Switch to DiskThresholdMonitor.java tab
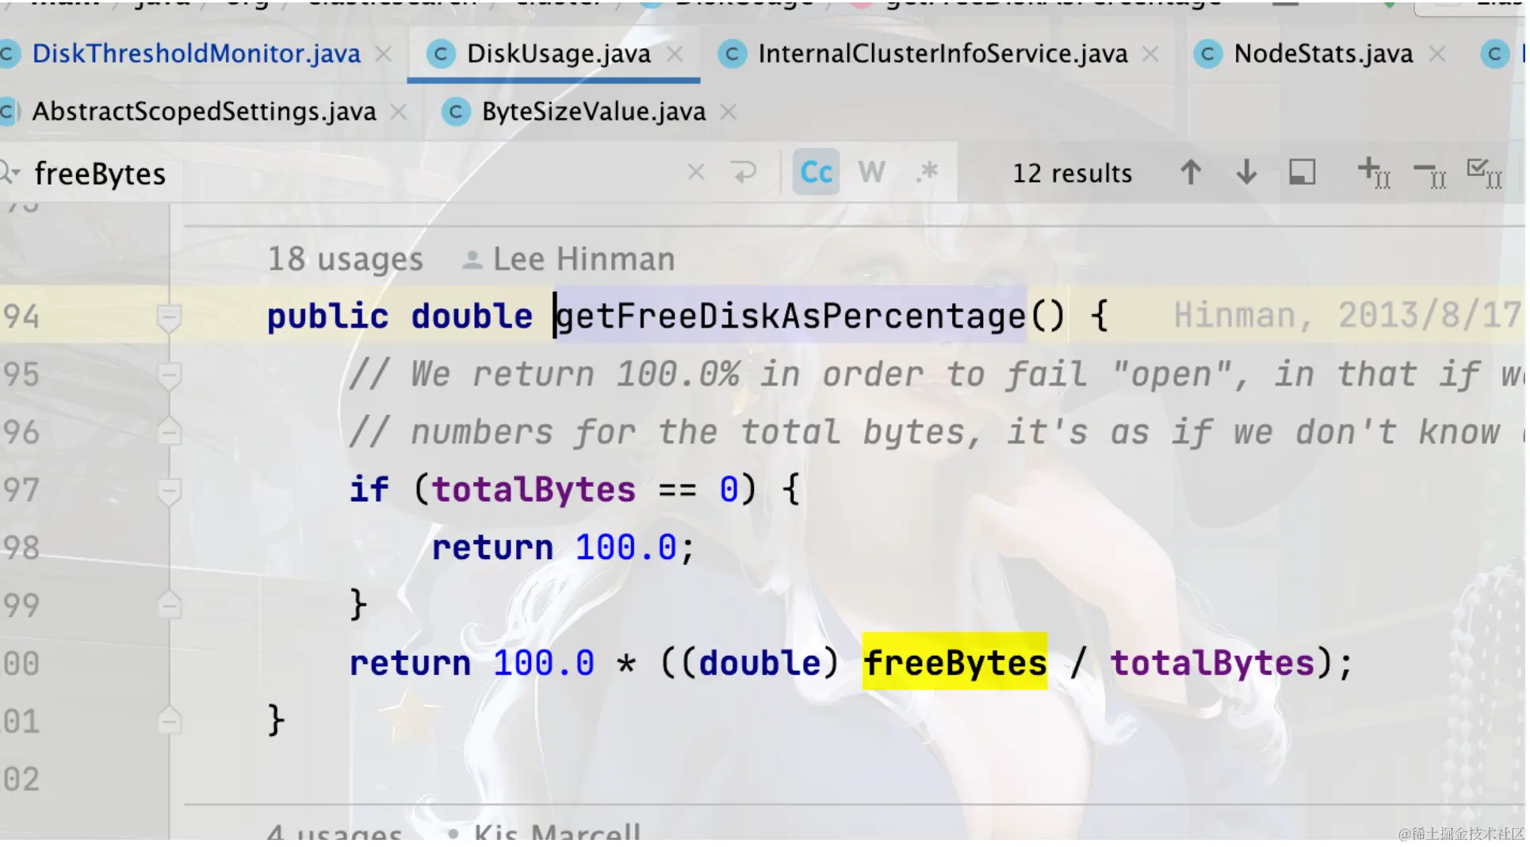1530x847 pixels. [196, 54]
